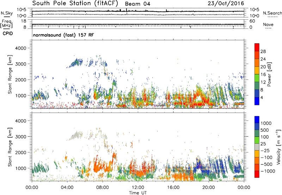282x195 pixels.
Task: Click the '18' frequency axis tick
Action: point(24,21)
